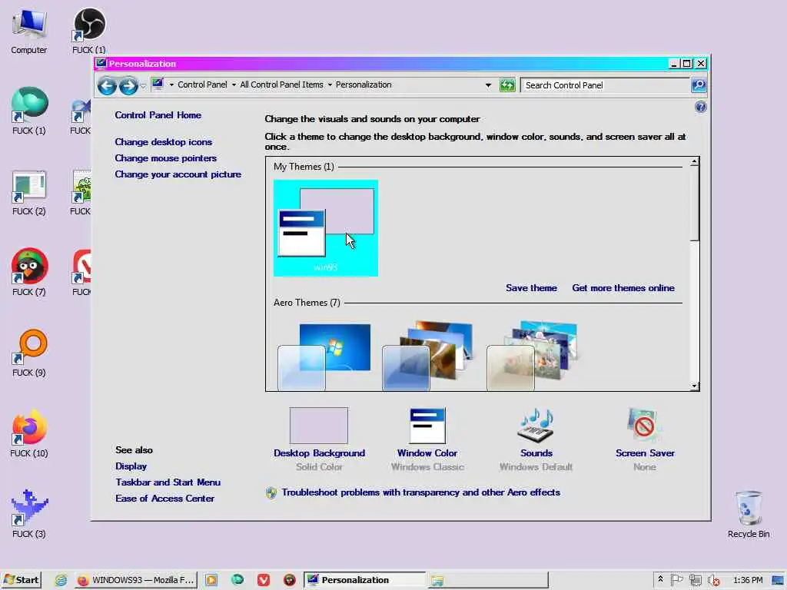Select the FUCK (3) blue bird shortcut

pos(29,514)
